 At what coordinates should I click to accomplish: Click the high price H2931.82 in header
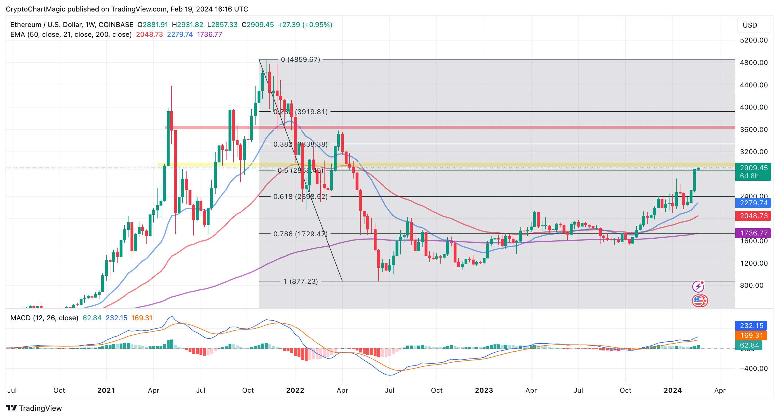coord(187,24)
